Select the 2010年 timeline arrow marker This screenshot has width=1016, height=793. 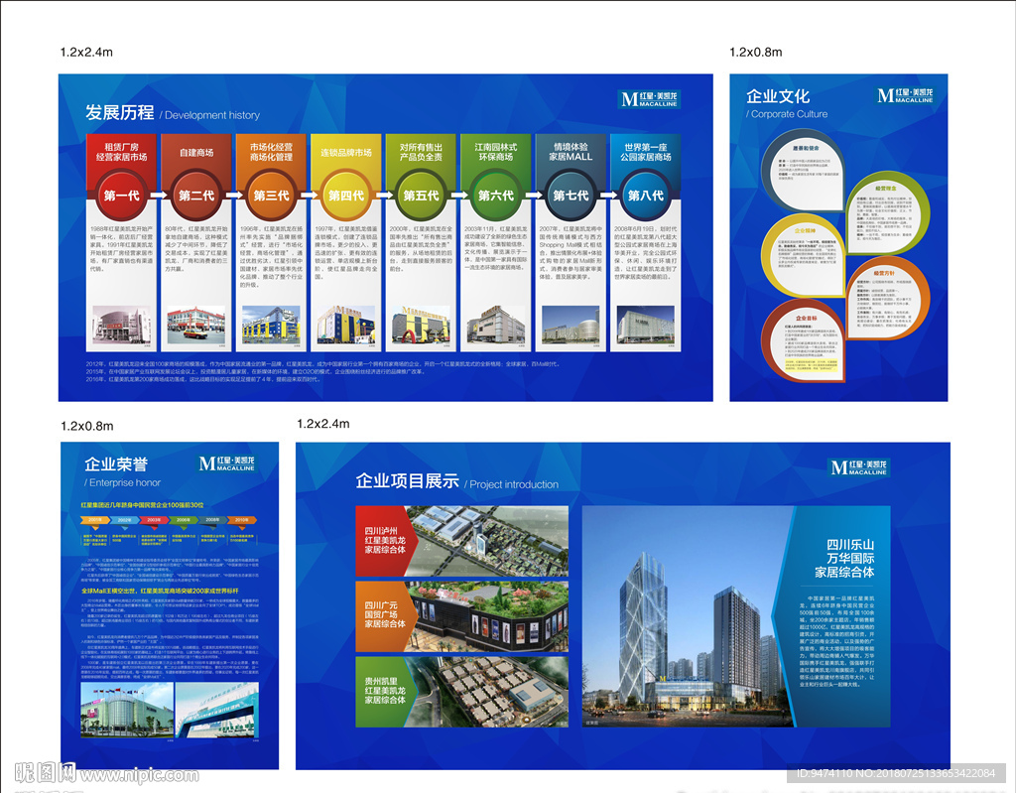[x=240, y=519]
